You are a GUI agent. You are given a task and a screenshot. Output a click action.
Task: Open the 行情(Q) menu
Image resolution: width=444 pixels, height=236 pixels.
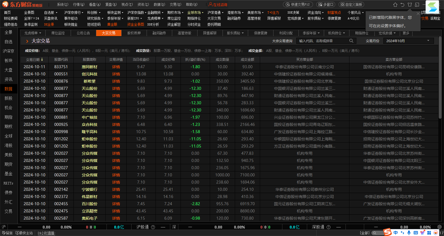click(79, 5)
